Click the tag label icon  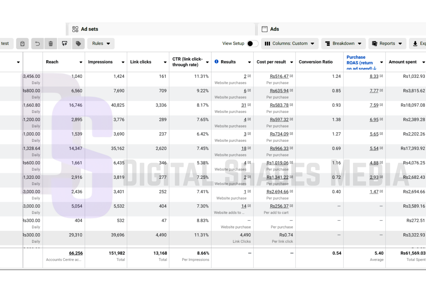pos(78,44)
